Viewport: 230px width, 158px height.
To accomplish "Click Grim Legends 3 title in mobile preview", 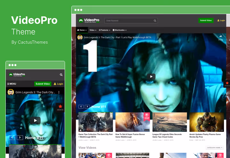I will 35,92.
